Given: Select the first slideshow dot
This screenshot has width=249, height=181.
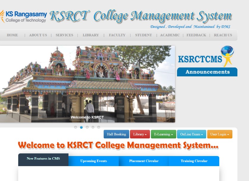Looking at the screenshot, I should point(76,127).
